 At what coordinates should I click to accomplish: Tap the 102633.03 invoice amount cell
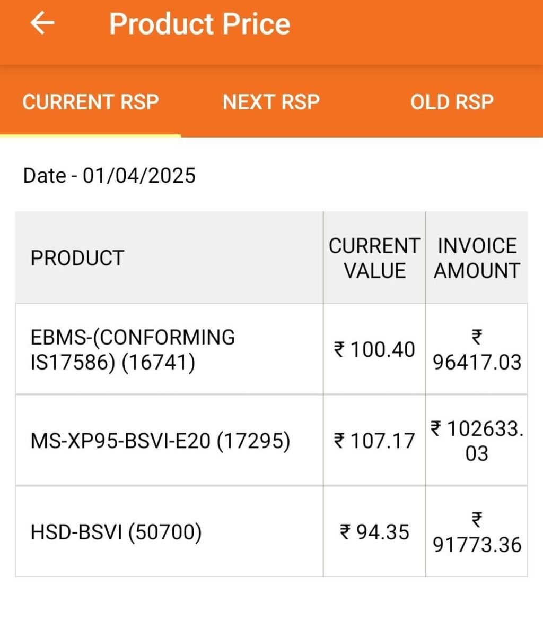(x=477, y=441)
